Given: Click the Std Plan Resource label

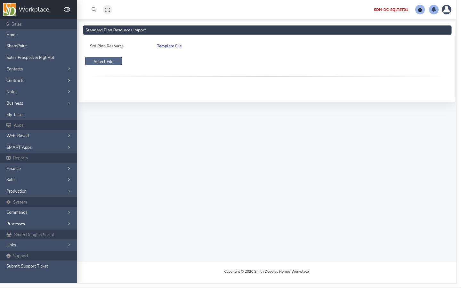Looking at the screenshot, I should [x=107, y=46].
